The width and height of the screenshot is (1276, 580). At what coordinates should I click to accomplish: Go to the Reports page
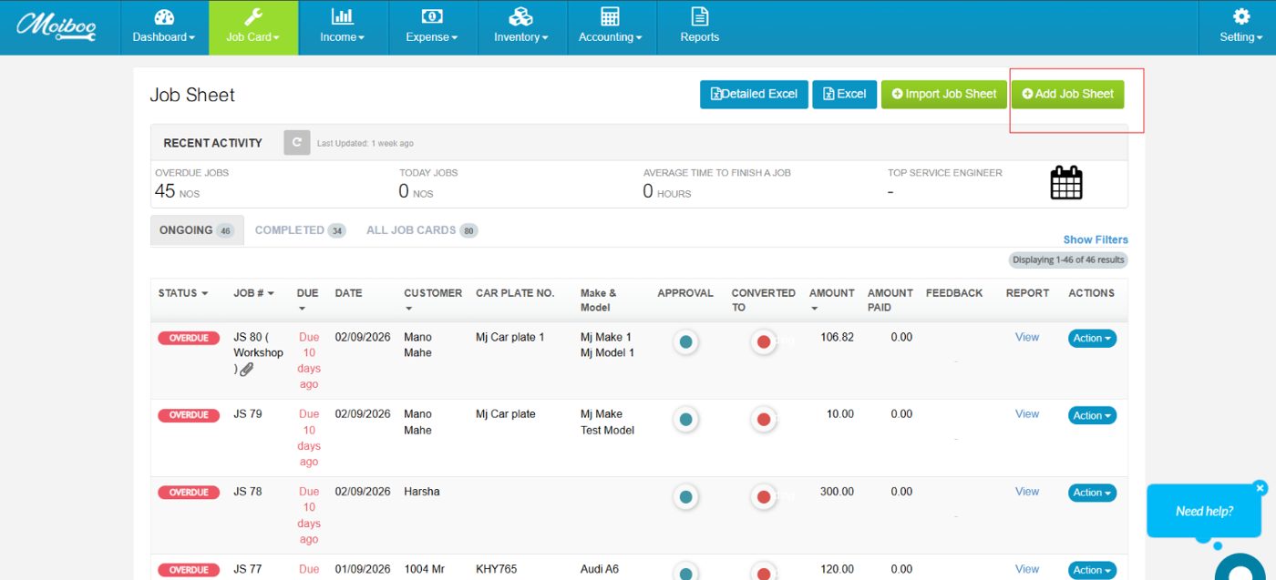click(700, 27)
